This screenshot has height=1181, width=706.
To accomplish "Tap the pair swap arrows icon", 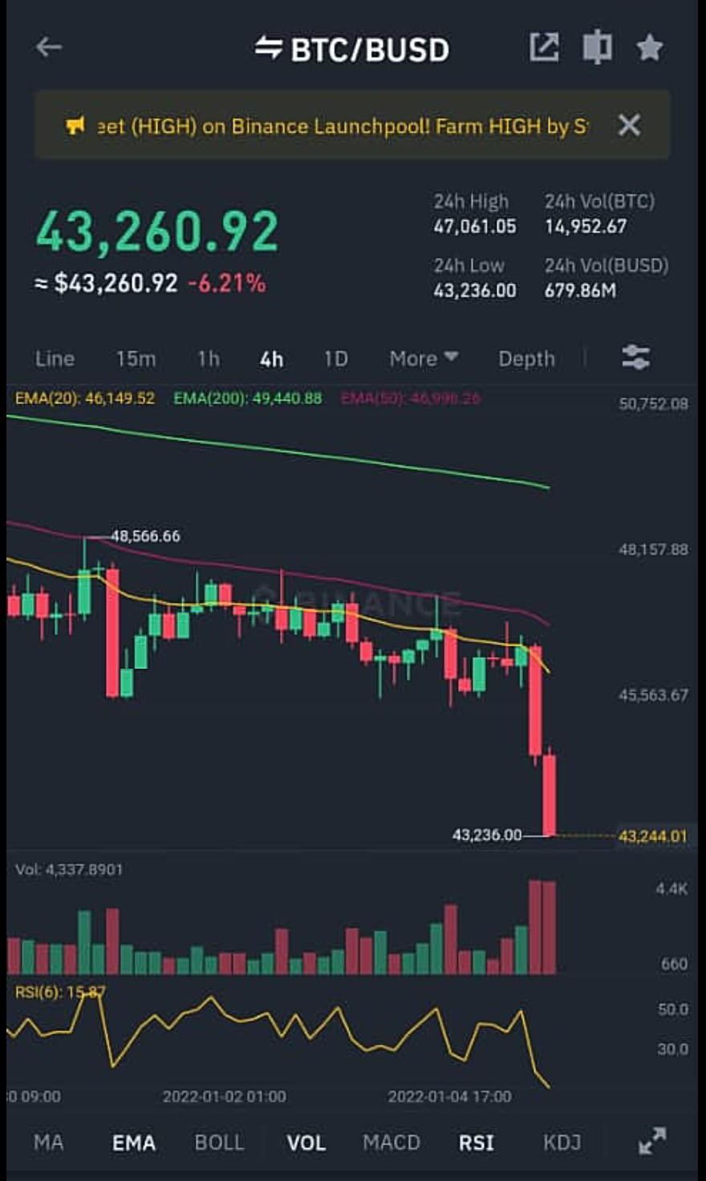I will tap(269, 48).
